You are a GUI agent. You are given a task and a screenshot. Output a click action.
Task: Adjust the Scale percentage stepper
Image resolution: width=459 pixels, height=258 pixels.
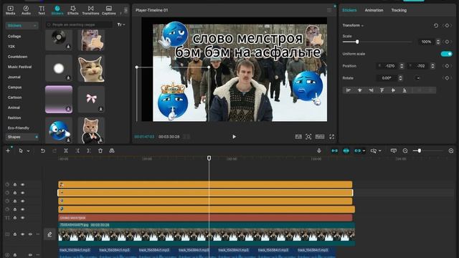(x=438, y=42)
